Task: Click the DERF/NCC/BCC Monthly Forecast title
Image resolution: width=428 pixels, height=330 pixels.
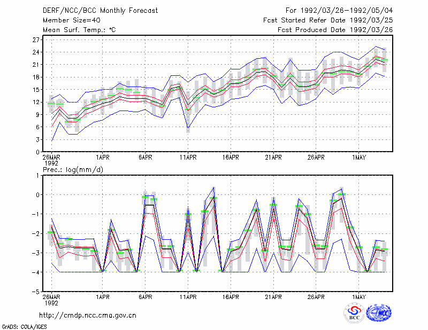Action: 100,11
